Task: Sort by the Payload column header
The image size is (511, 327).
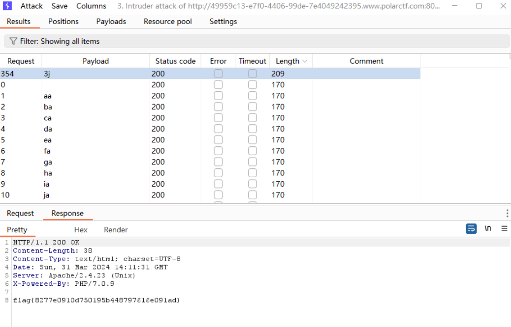Action: (96, 61)
